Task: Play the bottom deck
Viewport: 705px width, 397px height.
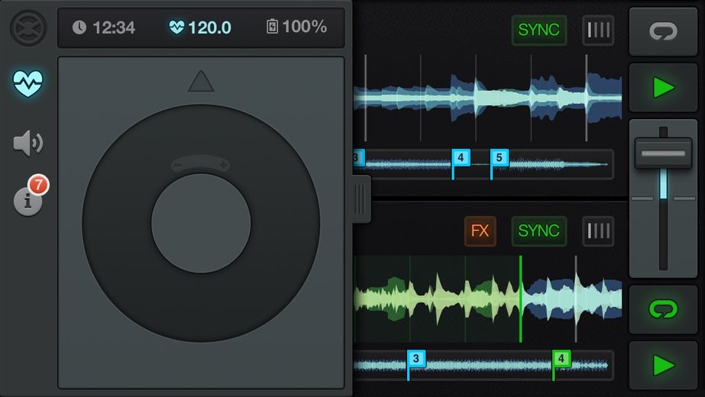Action: 663,365
